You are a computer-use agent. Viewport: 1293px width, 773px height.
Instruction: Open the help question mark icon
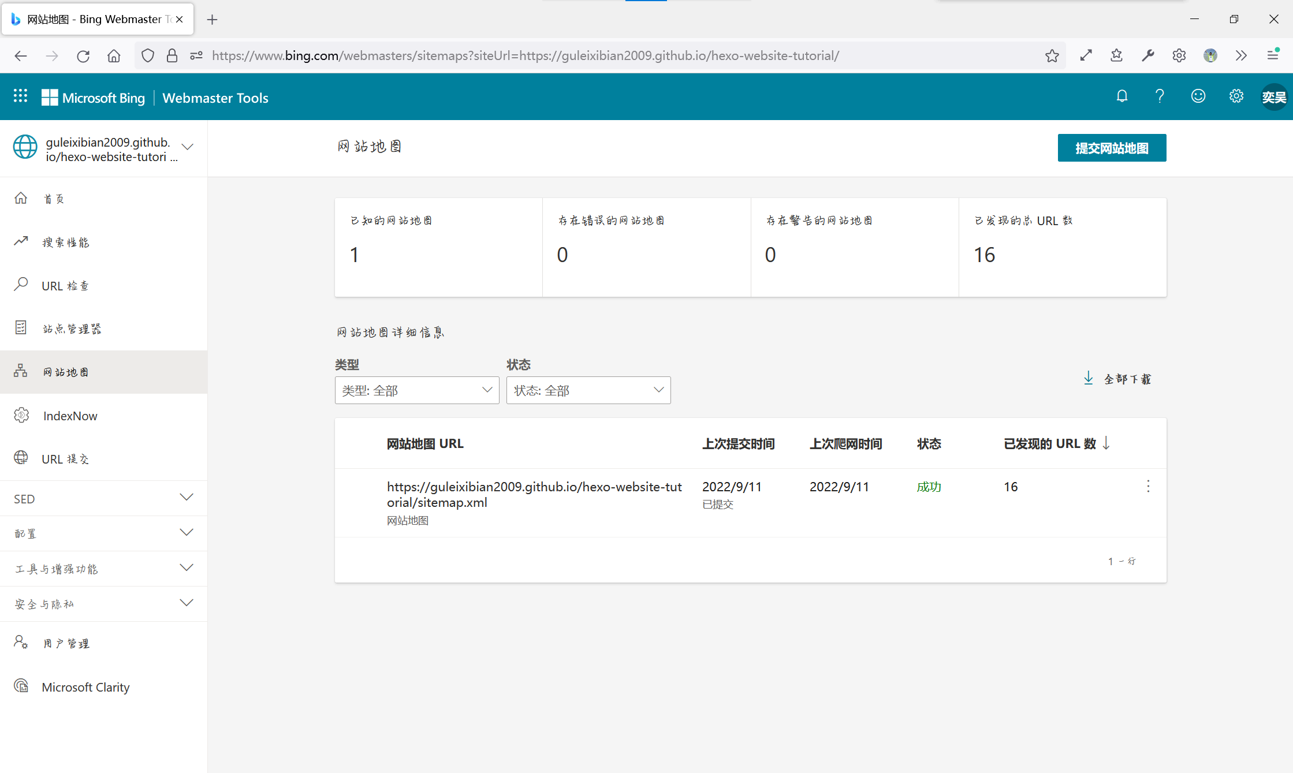click(x=1160, y=96)
